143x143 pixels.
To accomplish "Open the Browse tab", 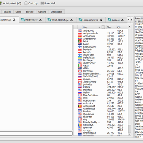I will point(30,12).
